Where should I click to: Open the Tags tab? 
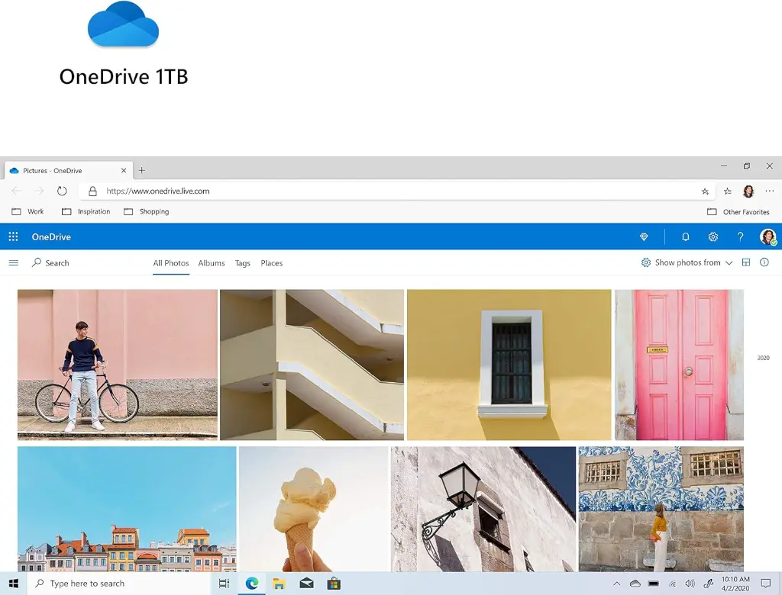(243, 263)
